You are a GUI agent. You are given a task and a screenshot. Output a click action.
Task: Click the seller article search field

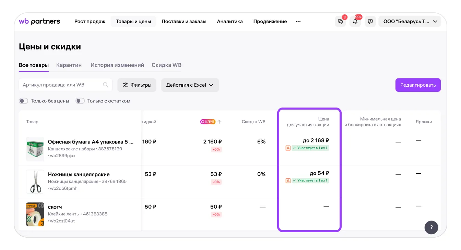pos(62,85)
